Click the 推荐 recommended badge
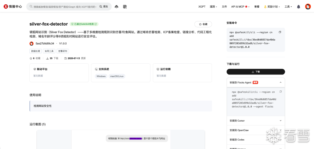The width and height of the screenshot is (314, 149). tap(255, 82)
